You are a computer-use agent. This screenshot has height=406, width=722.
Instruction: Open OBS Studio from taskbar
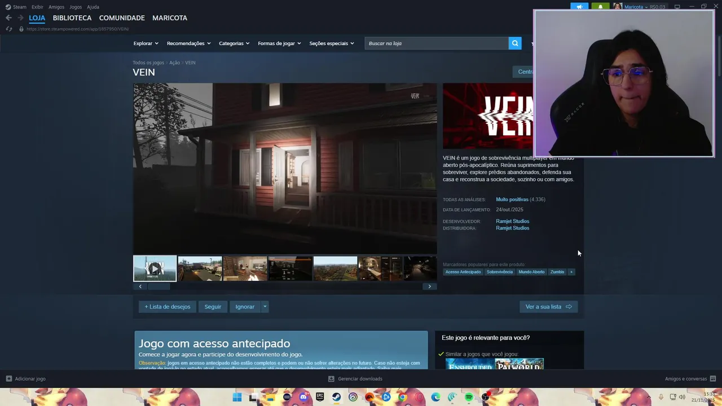click(485, 398)
